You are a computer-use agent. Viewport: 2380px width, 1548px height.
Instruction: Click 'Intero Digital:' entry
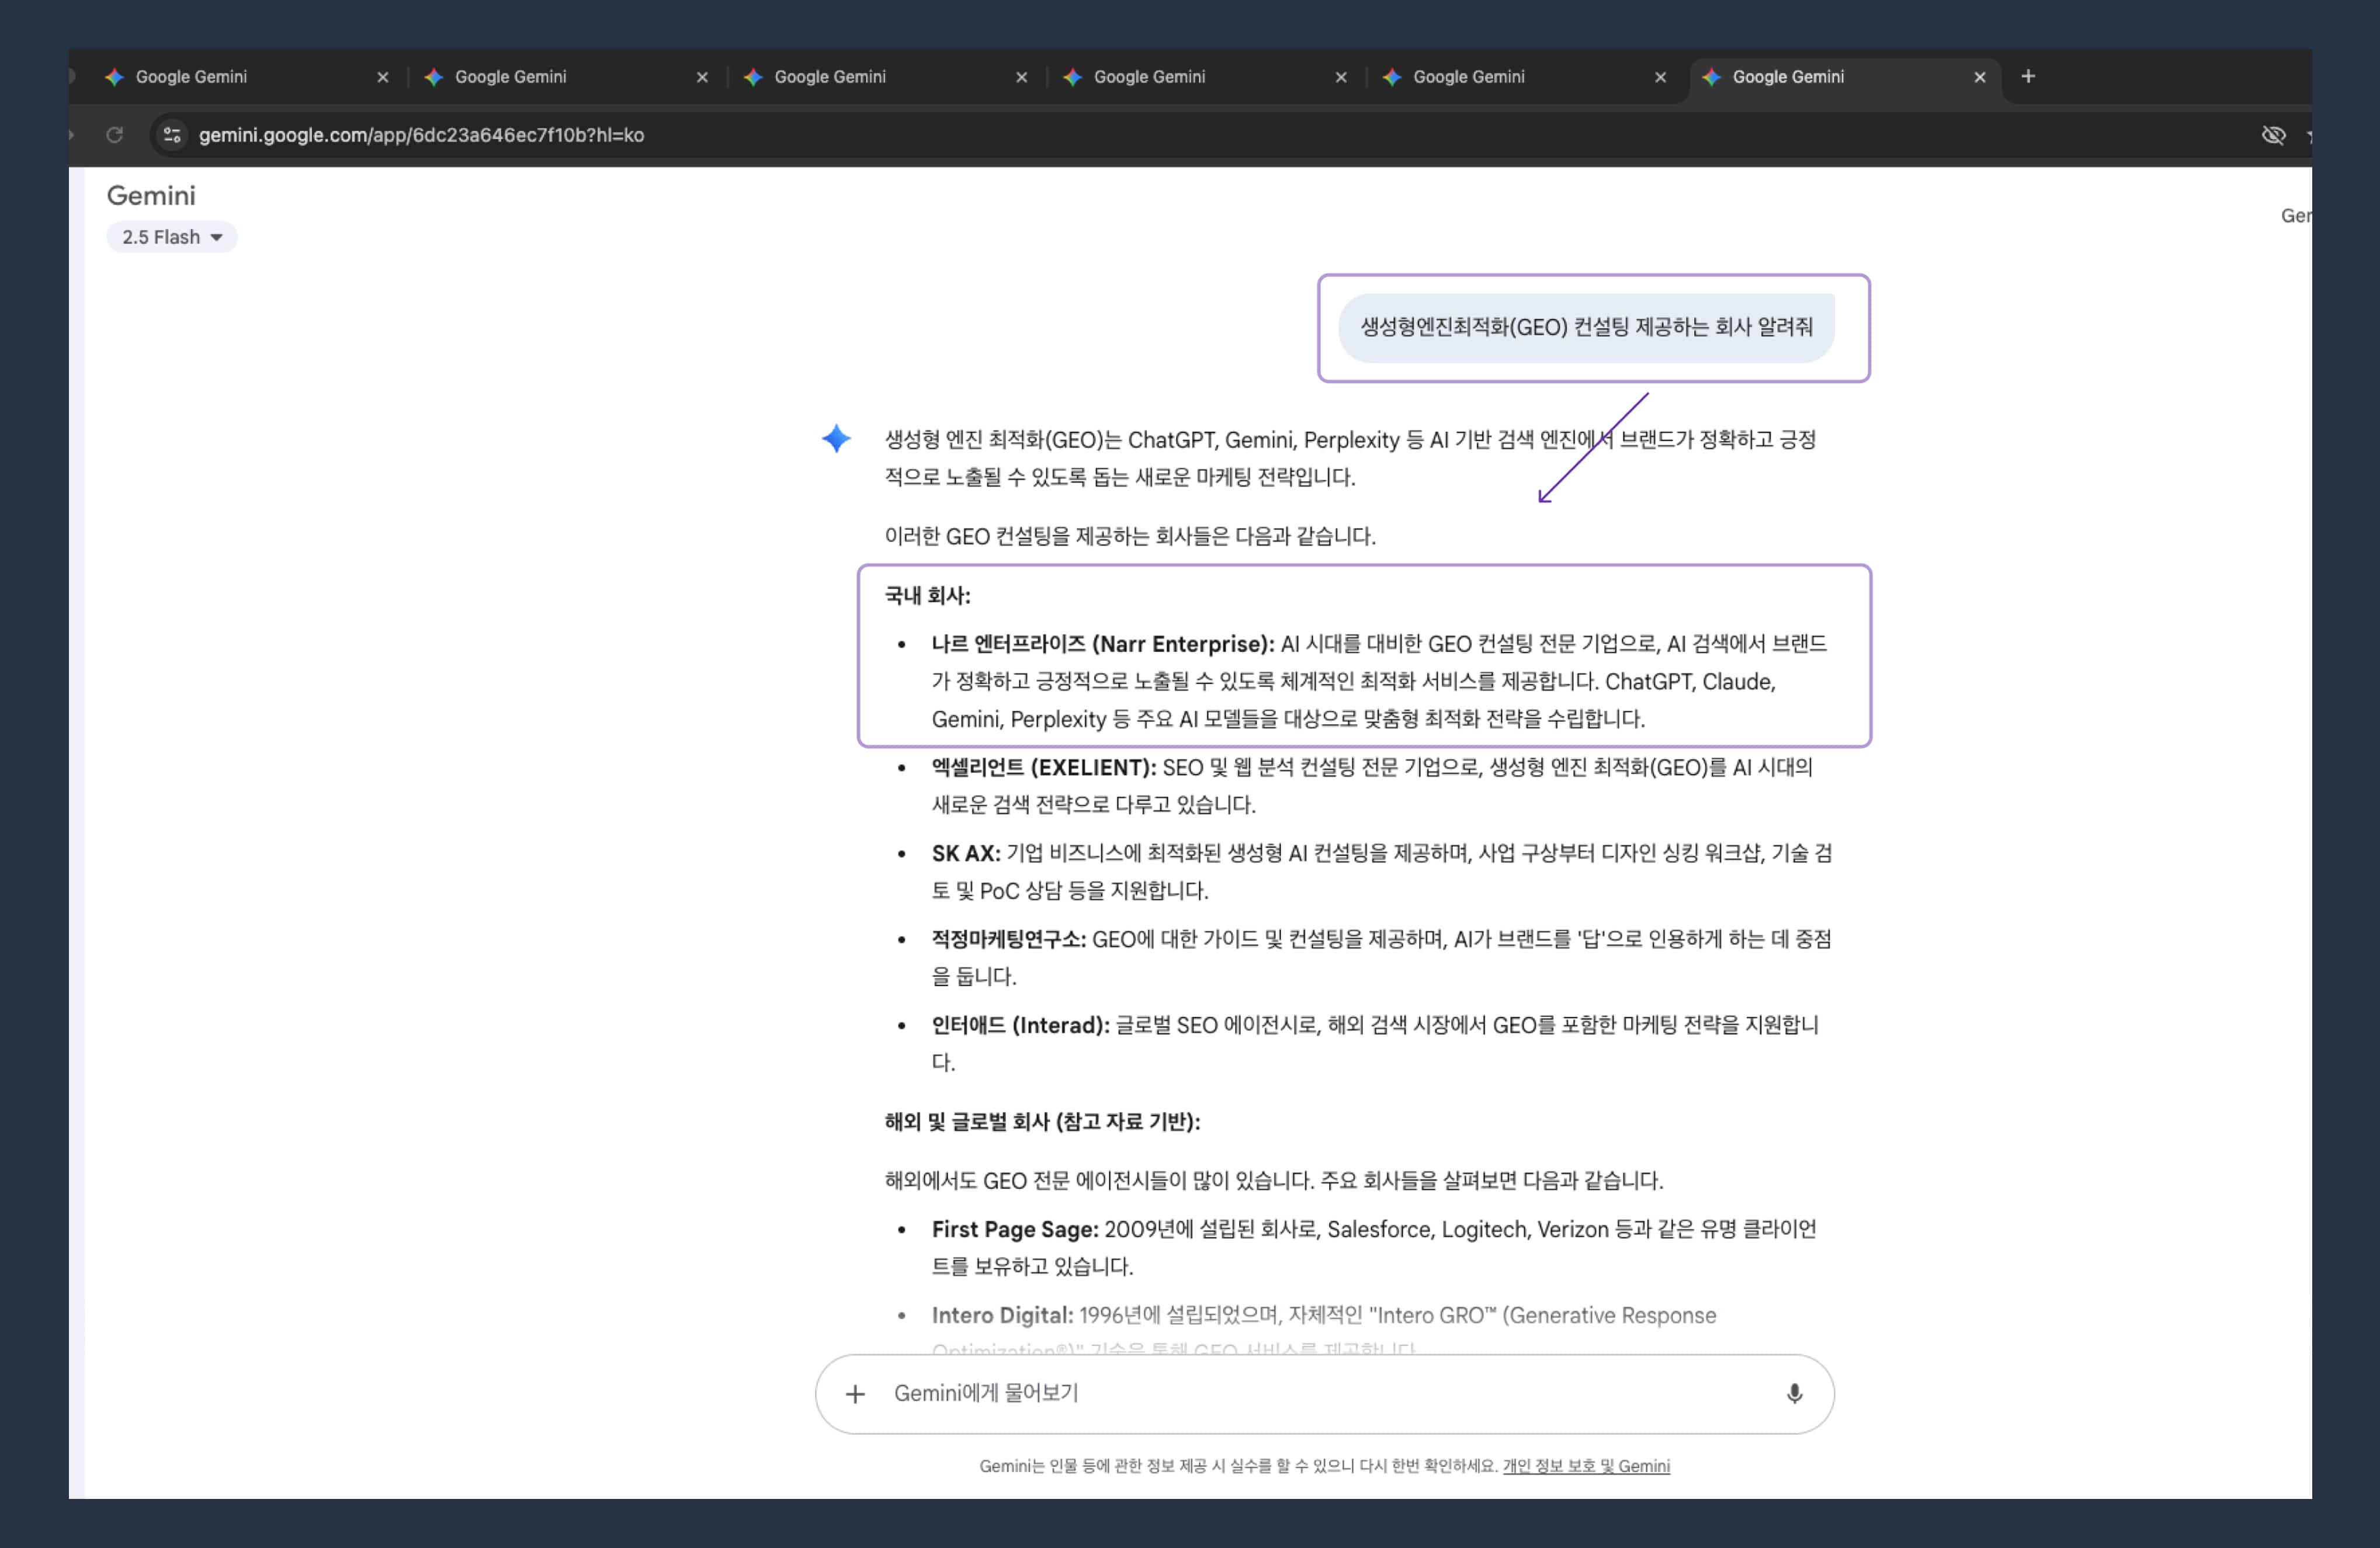pyautogui.click(x=1002, y=1315)
